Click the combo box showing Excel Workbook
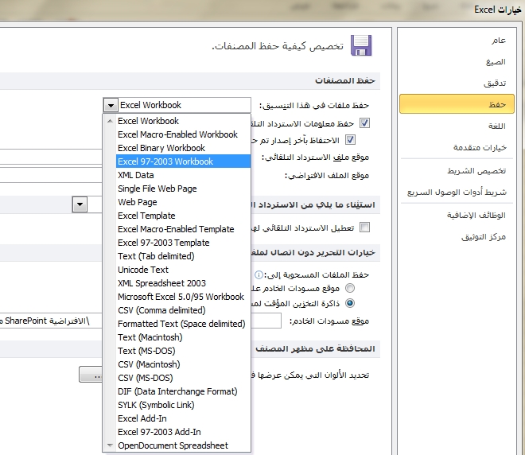 pos(177,105)
